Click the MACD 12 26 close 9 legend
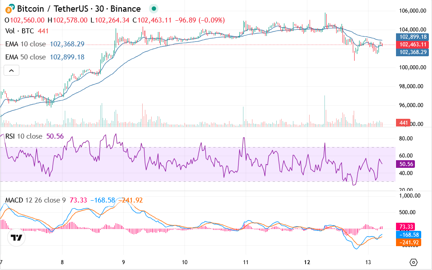The image size is (432, 270). point(36,200)
